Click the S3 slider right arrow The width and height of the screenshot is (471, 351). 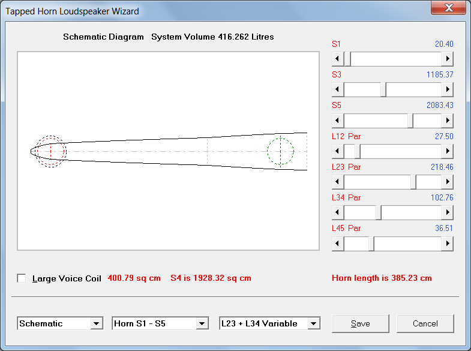[x=447, y=89]
